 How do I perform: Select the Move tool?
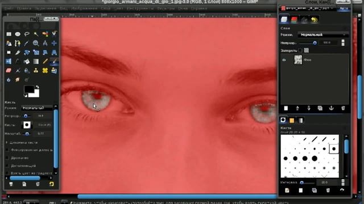(x=54, y=43)
